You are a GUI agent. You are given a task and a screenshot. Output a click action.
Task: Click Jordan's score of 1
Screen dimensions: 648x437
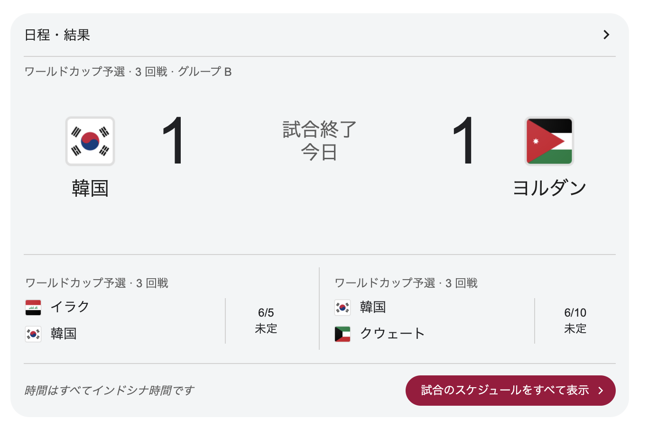pyautogui.click(x=464, y=141)
